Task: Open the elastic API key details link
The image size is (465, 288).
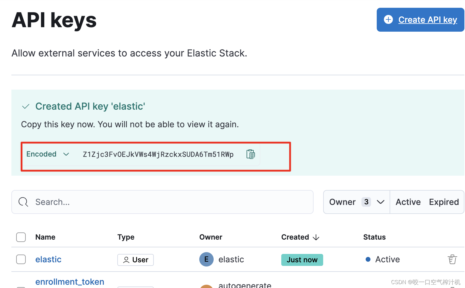Action: 48,259
